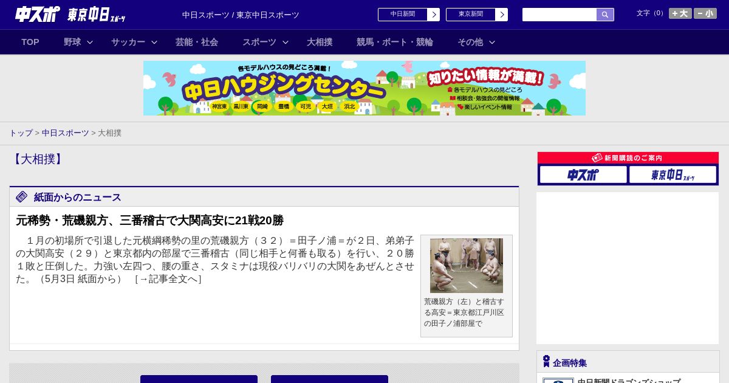The image size is (729, 383).
Task: Follow the トップ breadcrumb link
Action: 21,133
